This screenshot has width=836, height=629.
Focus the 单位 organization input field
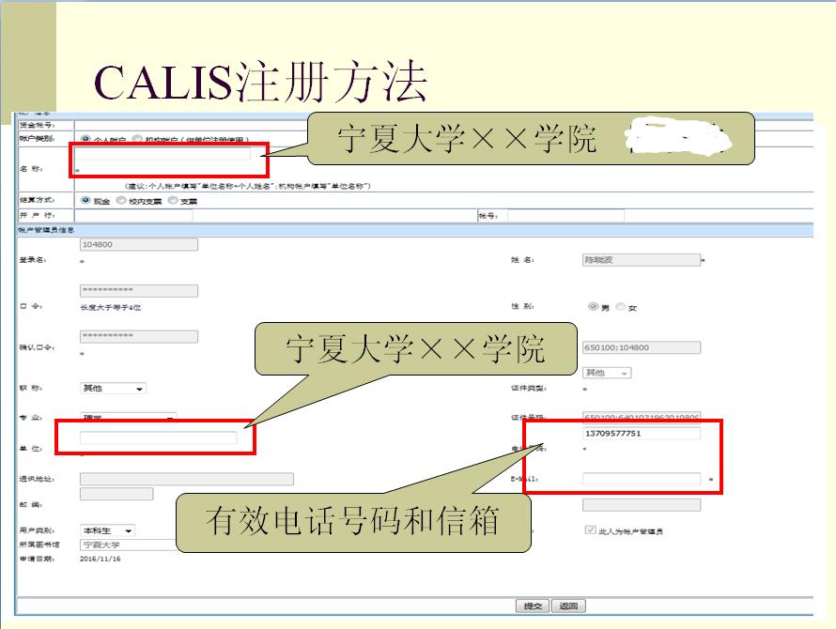click(159, 438)
